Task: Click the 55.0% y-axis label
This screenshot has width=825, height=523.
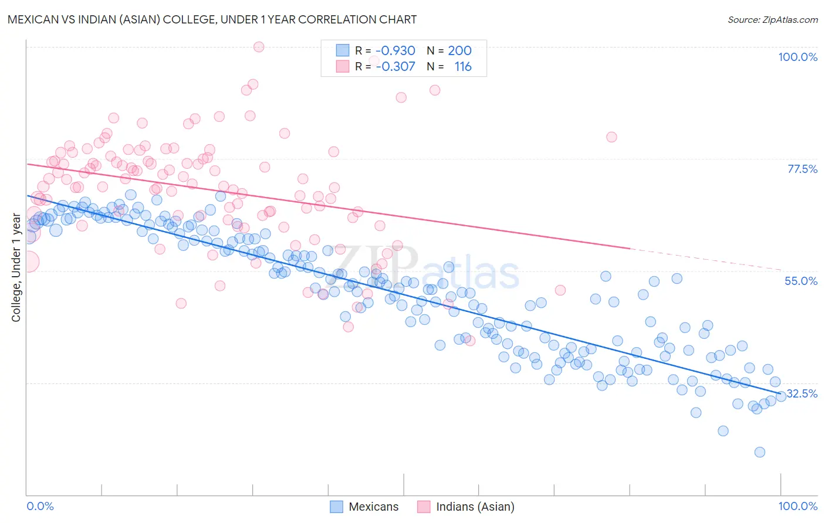Action: coord(801,281)
